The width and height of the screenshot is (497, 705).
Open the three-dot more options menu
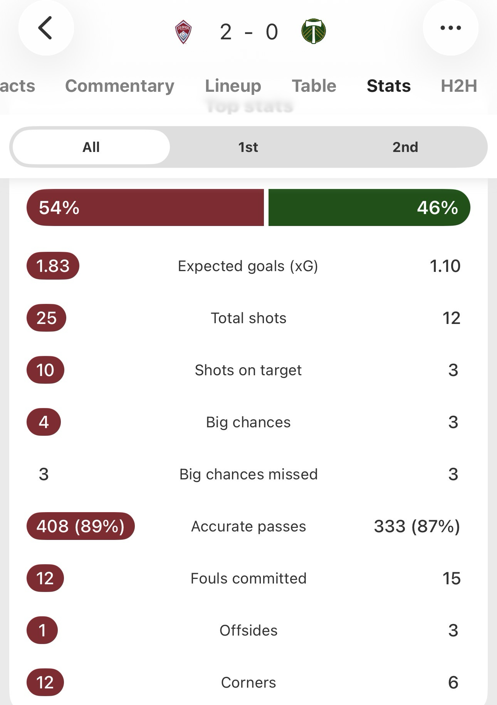click(x=450, y=28)
